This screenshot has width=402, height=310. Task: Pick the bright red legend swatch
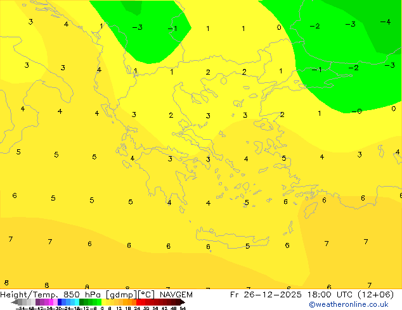[138, 302]
